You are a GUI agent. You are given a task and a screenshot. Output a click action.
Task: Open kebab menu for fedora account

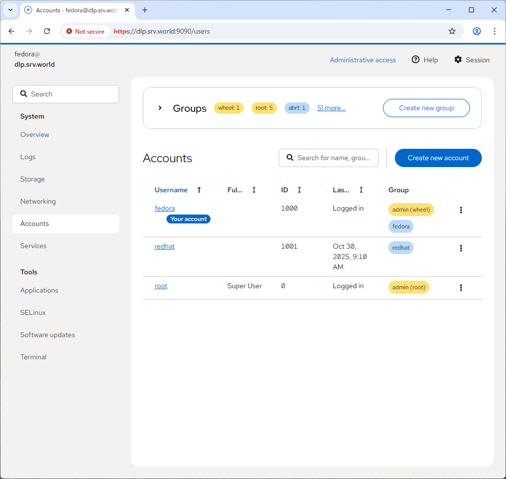click(461, 210)
